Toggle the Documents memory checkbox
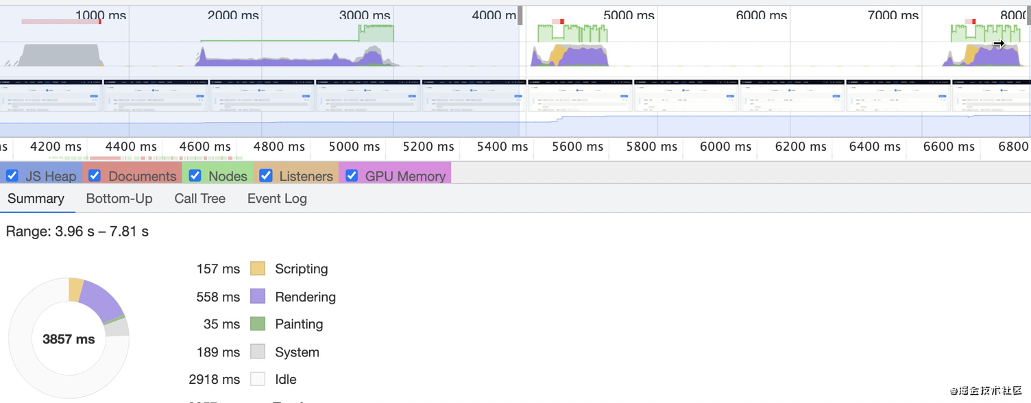This screenshot has height=403, width=1031. [95, 175]
